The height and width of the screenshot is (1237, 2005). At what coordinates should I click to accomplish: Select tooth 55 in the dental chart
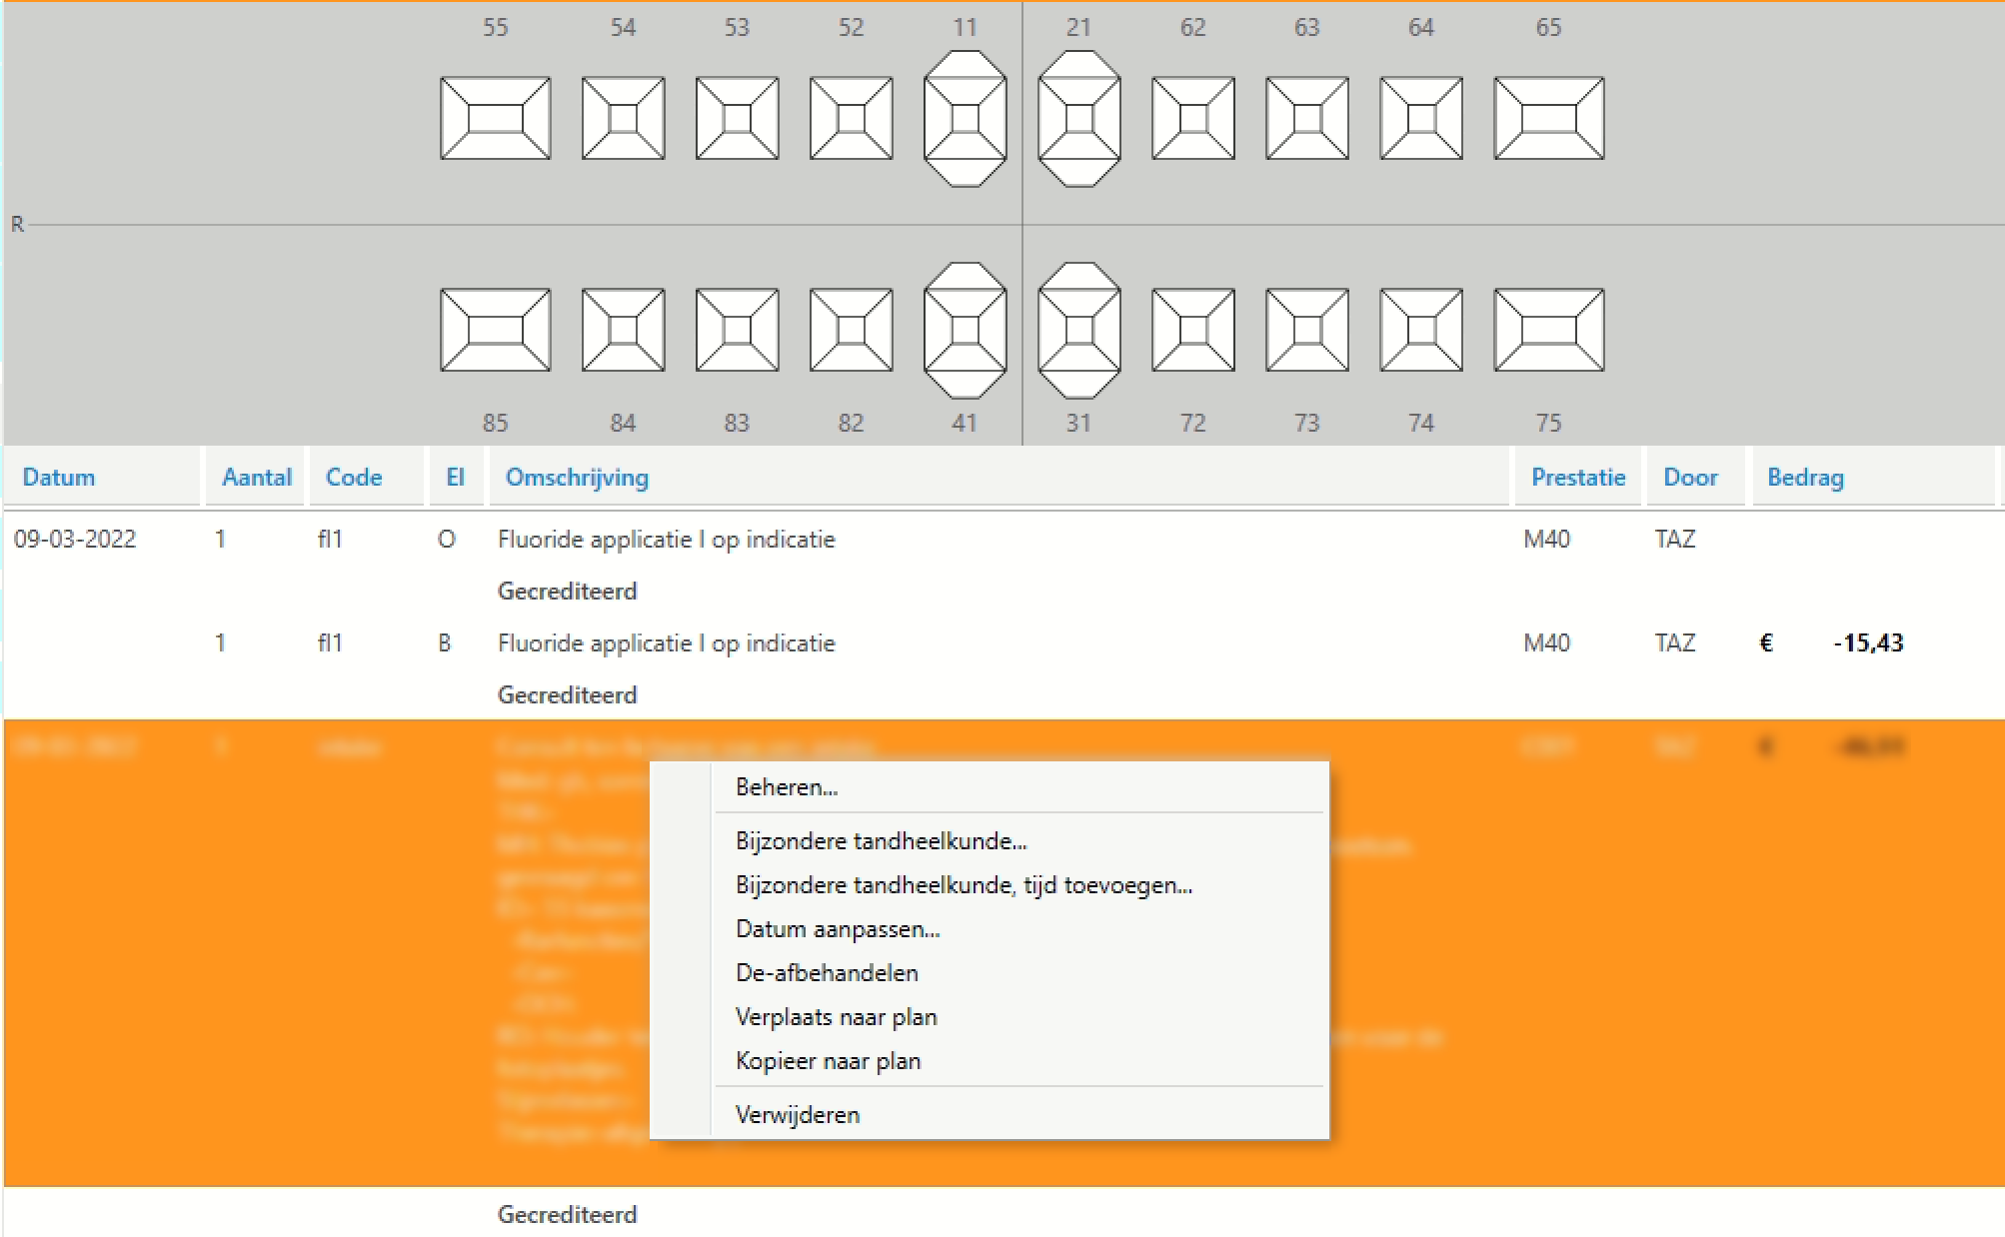[x=495, y=118]
